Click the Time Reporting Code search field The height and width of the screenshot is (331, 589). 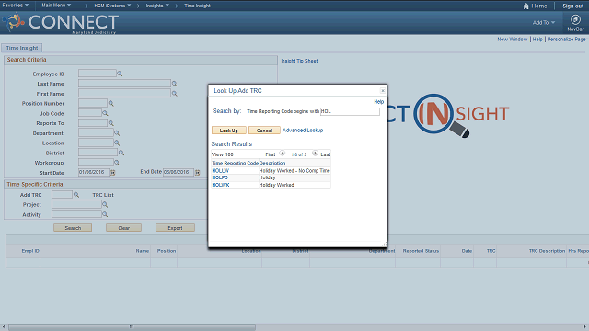click(350, 111)
